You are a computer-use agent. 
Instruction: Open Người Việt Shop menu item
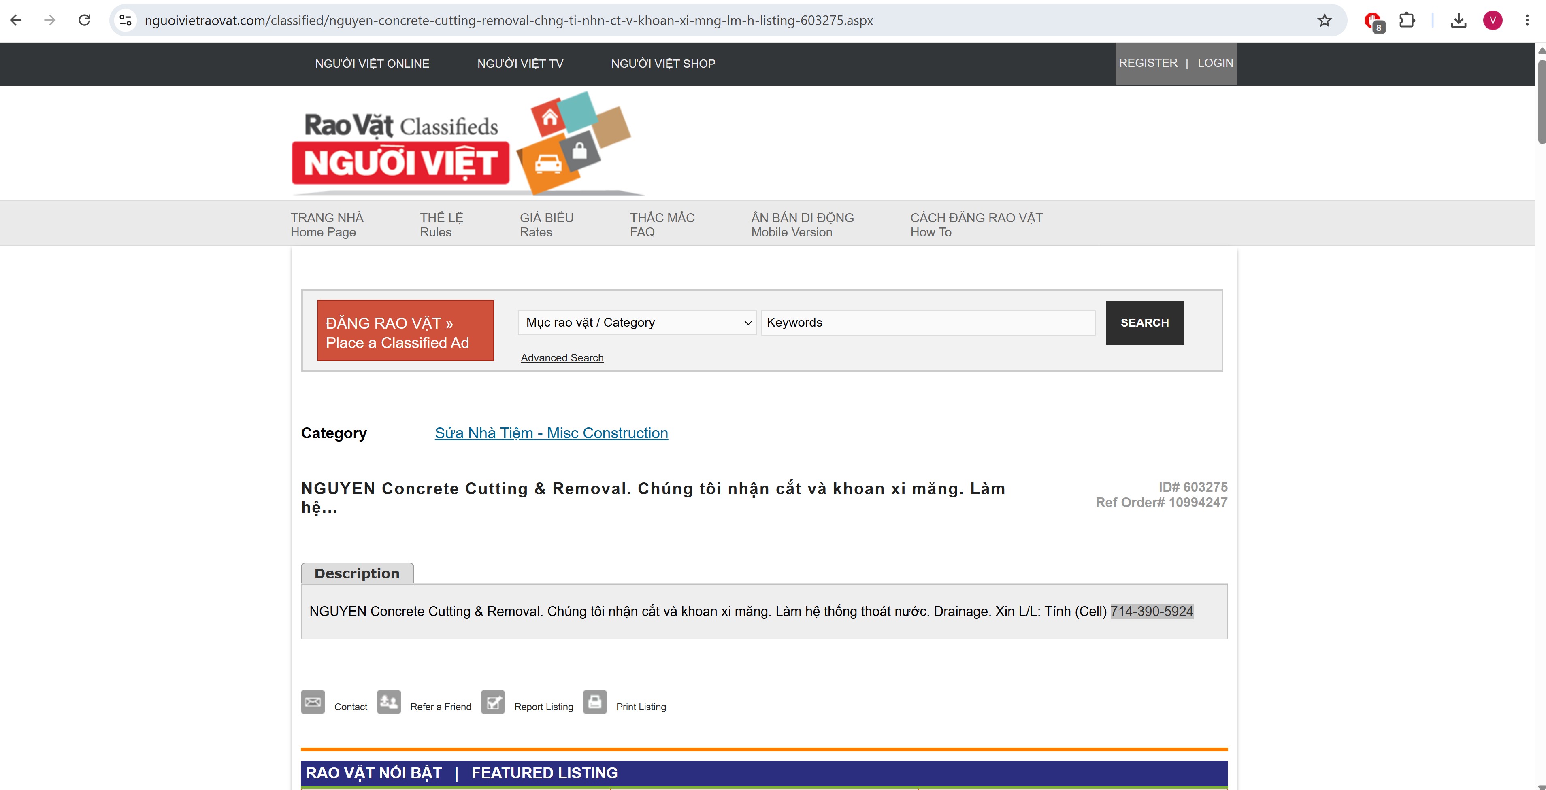click(663, 64)
